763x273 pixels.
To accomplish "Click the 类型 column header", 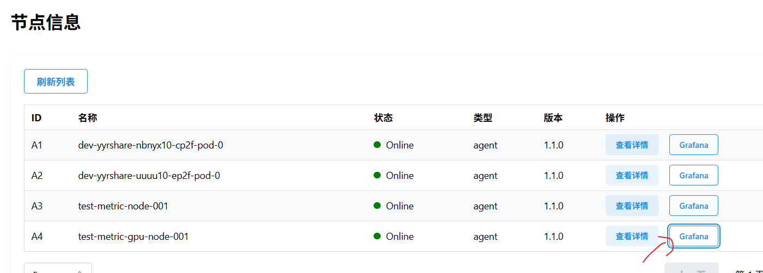I will 483,117.
